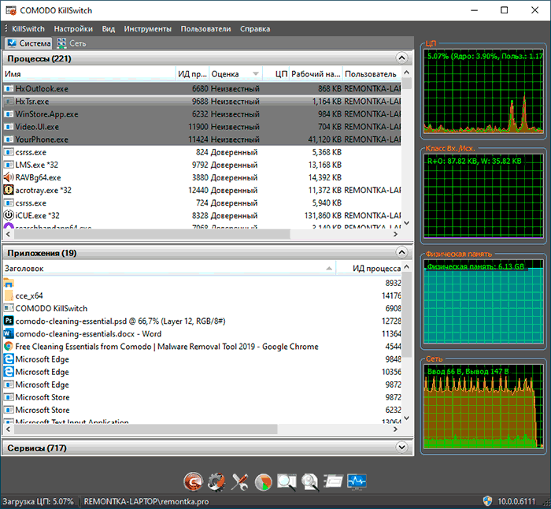Select the HxOutlook.exe process row

point(202,89)
